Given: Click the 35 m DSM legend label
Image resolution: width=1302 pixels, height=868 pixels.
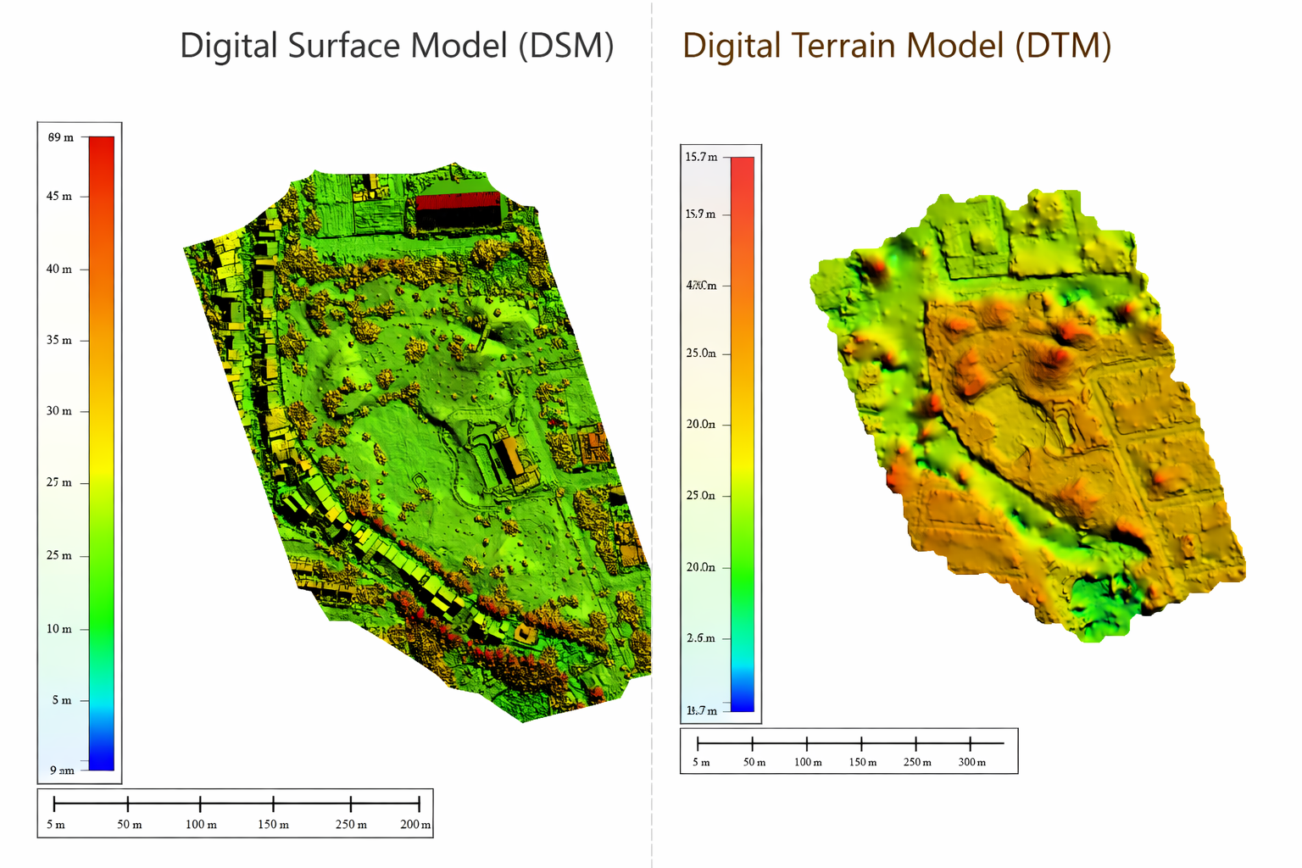Looking at the screenshot, I should tap(59, 341).
